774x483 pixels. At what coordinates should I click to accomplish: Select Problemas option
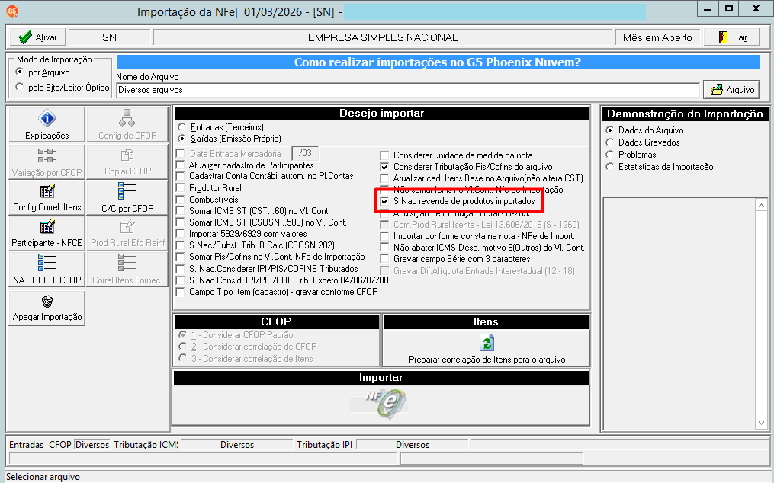(610, 155)
